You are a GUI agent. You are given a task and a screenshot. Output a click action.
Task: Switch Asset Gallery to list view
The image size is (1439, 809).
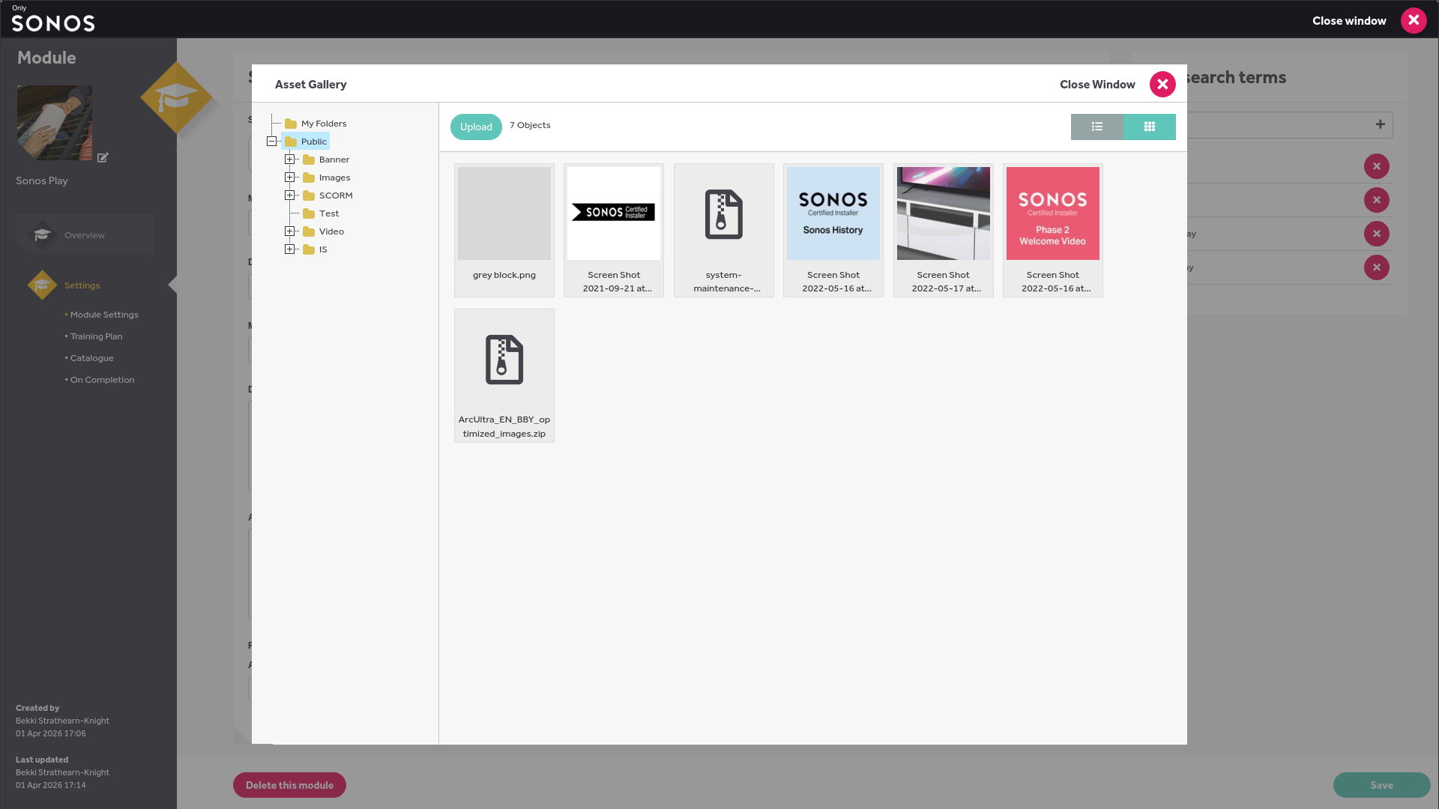[x=1096, y=127]
